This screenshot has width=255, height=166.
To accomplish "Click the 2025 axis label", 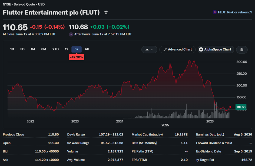I will (165, 125).
